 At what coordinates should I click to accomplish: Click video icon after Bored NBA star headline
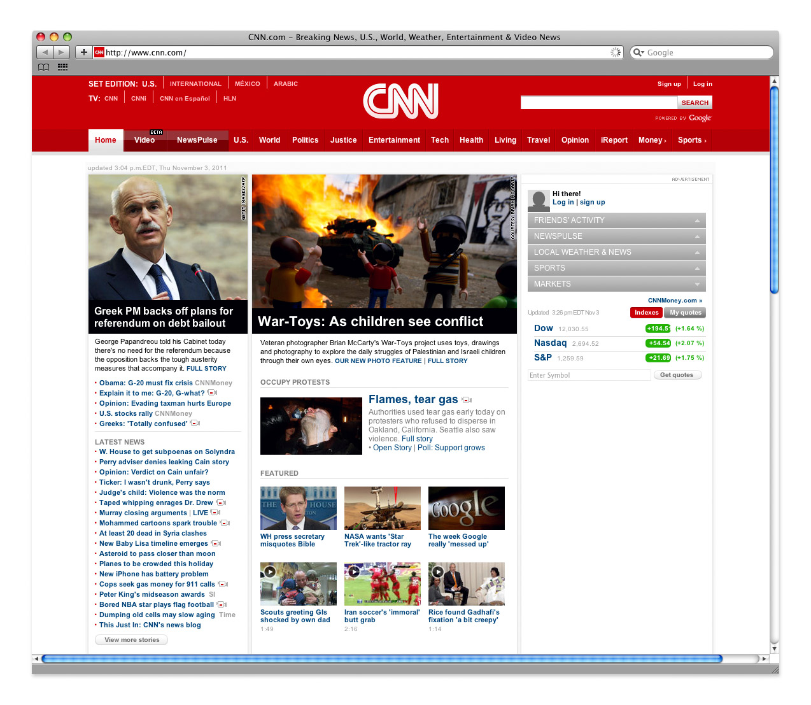tap(222, 604)
